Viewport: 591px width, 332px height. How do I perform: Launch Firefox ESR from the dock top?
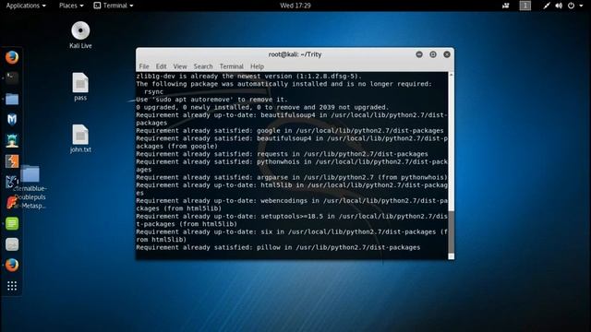(12, 57)
